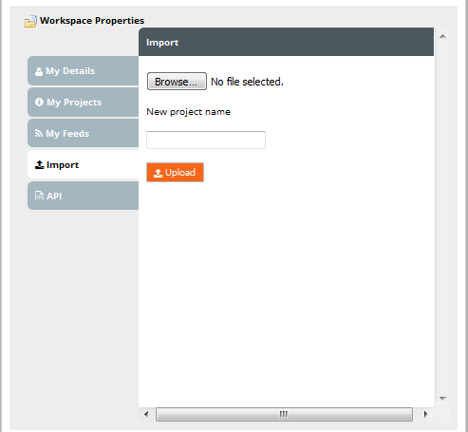
Task: Click Browse to choose a file
Action: tap(177, 82)
